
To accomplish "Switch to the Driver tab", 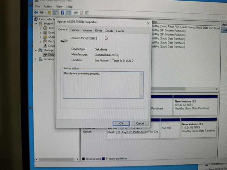I will (x=98, y=31).
